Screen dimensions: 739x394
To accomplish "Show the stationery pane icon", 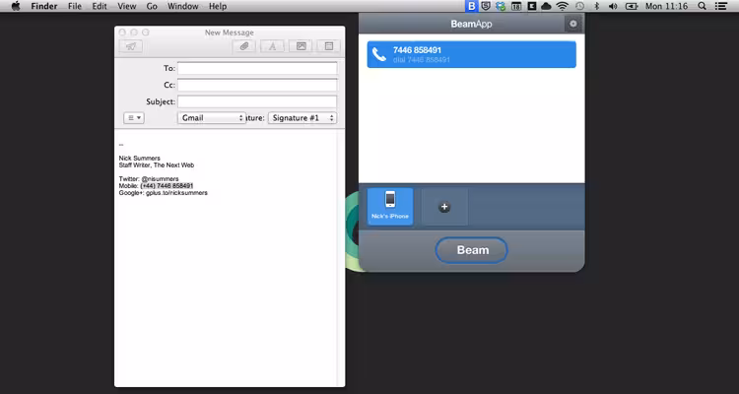I will coord(329,46).
